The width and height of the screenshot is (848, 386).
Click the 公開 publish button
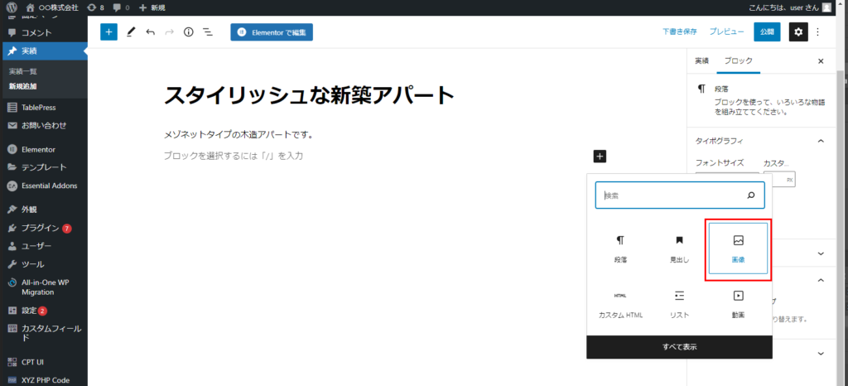click(767, 32)
